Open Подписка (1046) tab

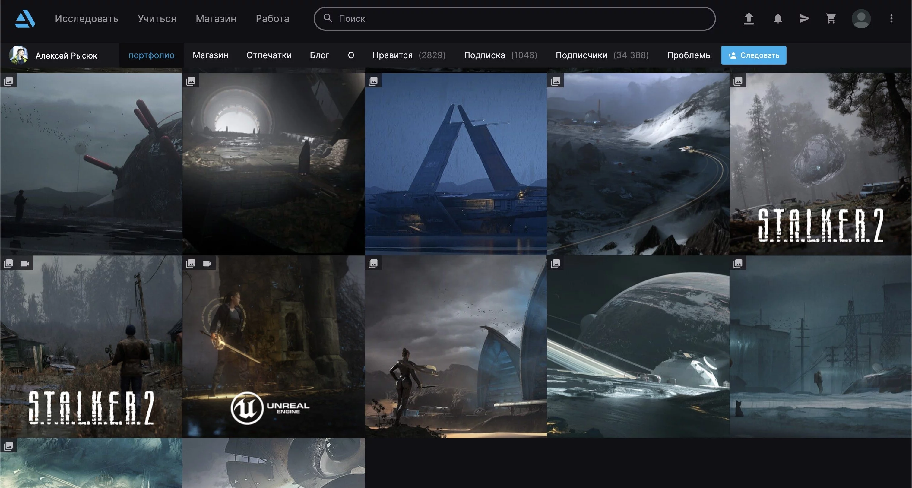[x=501, y=55]
